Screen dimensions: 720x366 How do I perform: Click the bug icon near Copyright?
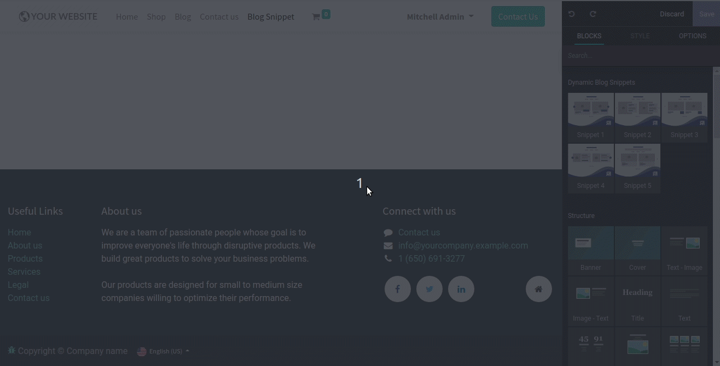[11, 350]
